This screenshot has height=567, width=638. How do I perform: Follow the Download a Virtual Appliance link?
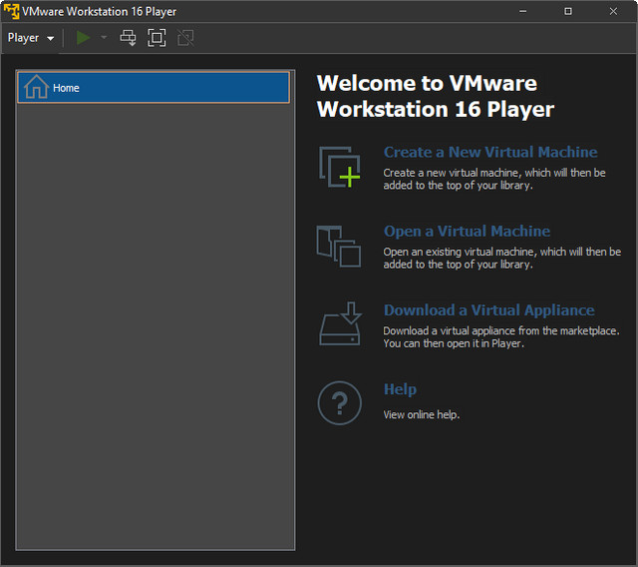488,309
